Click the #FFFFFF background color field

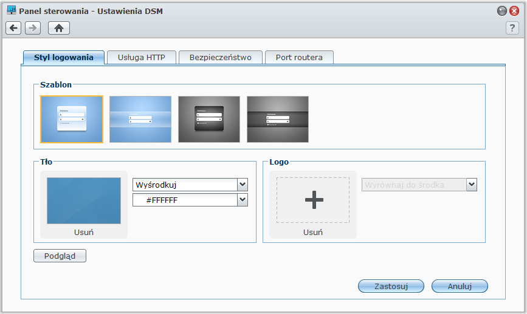click(x=185, y=200)
